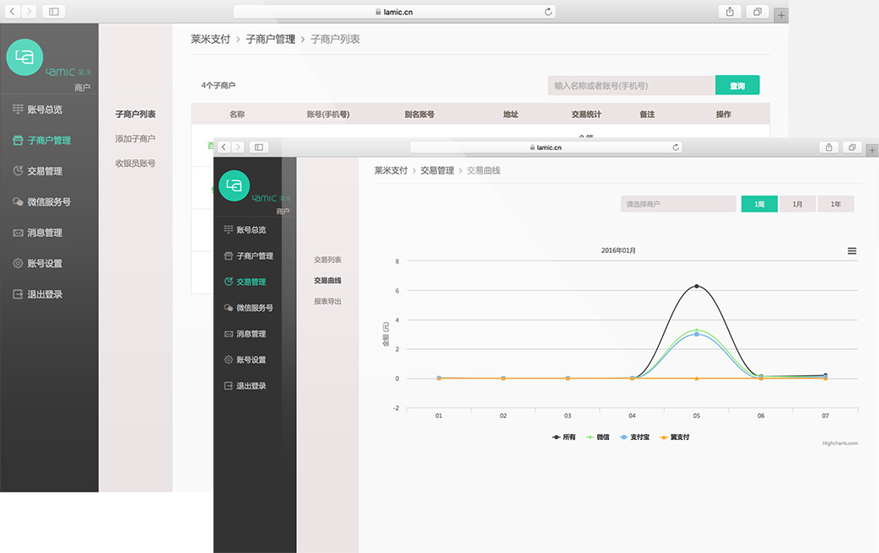Open 添加子商户 in the rear window submenu
The width and height of the screenshot is (879, 553).
(x=135, y=139)
